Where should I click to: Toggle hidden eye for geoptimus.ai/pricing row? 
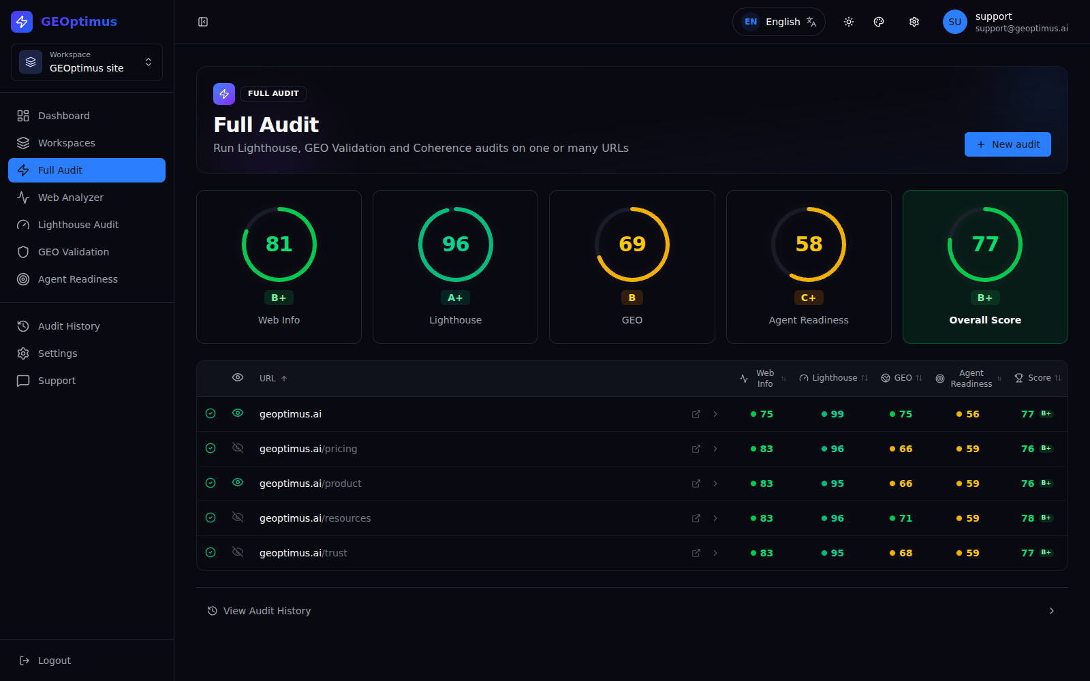(x=238, y=447)
